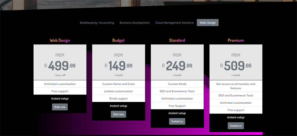Screen dimensions: 297x136
Task: Click the R 509.66 monthly price
Action: point(236,66)
